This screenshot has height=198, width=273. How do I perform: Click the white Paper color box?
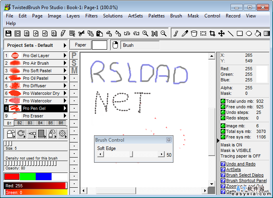tap(100, 45)
